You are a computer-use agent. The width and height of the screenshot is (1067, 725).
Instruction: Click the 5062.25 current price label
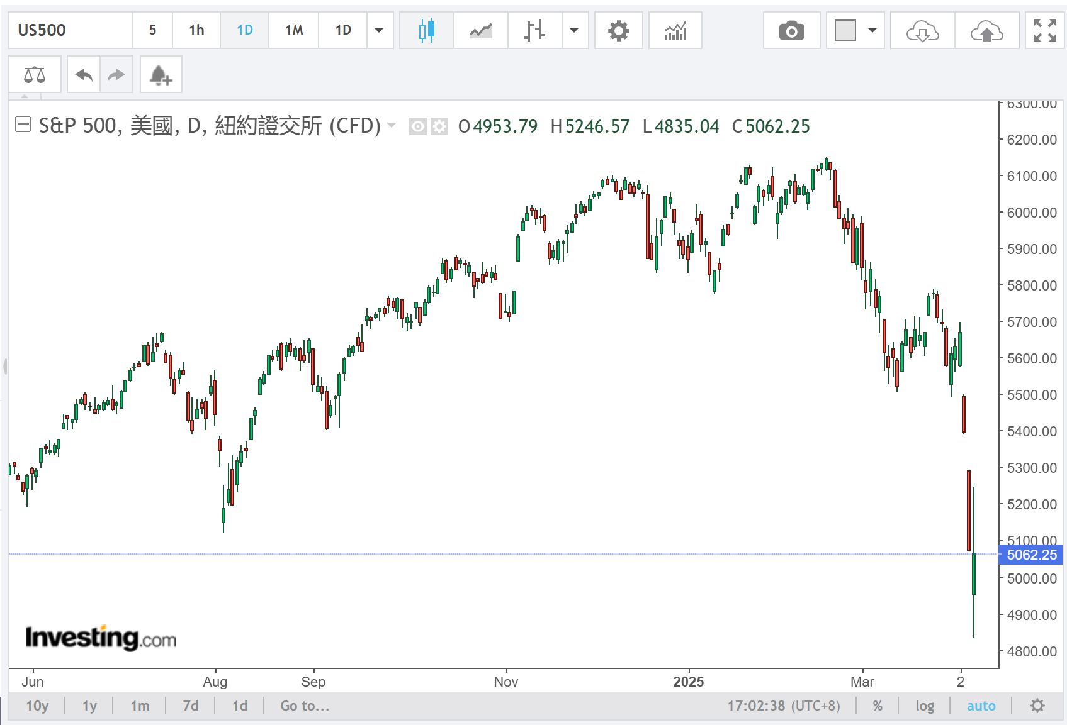pos(1031,555)
